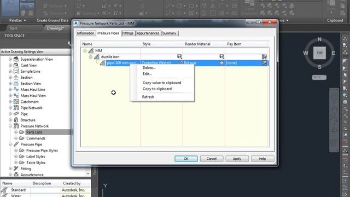Collapse the Pressure Pipe tree node
The image size is (350, 197).
pos(10,144)
